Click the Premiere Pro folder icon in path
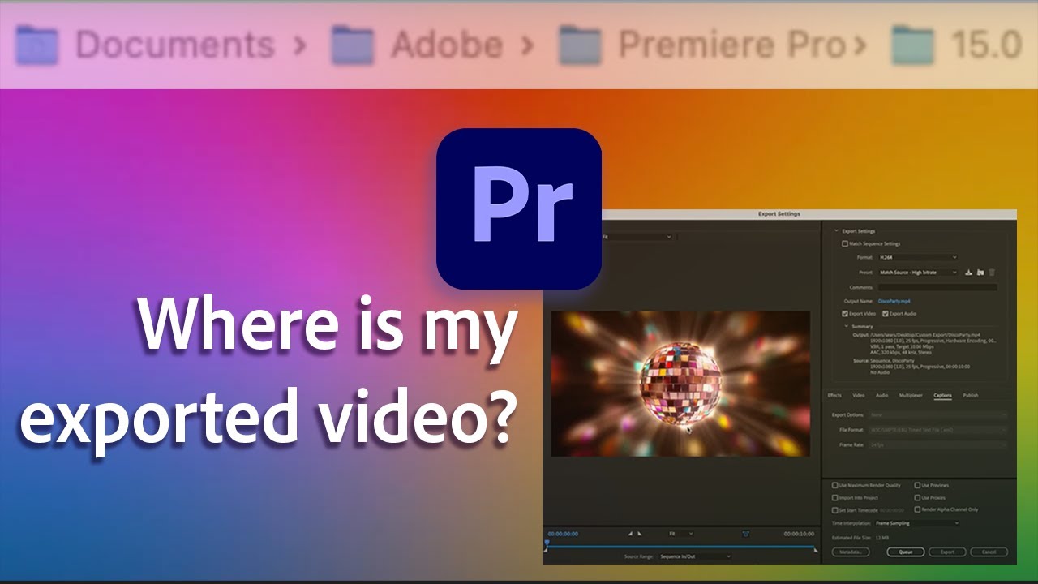 [580, 45]
